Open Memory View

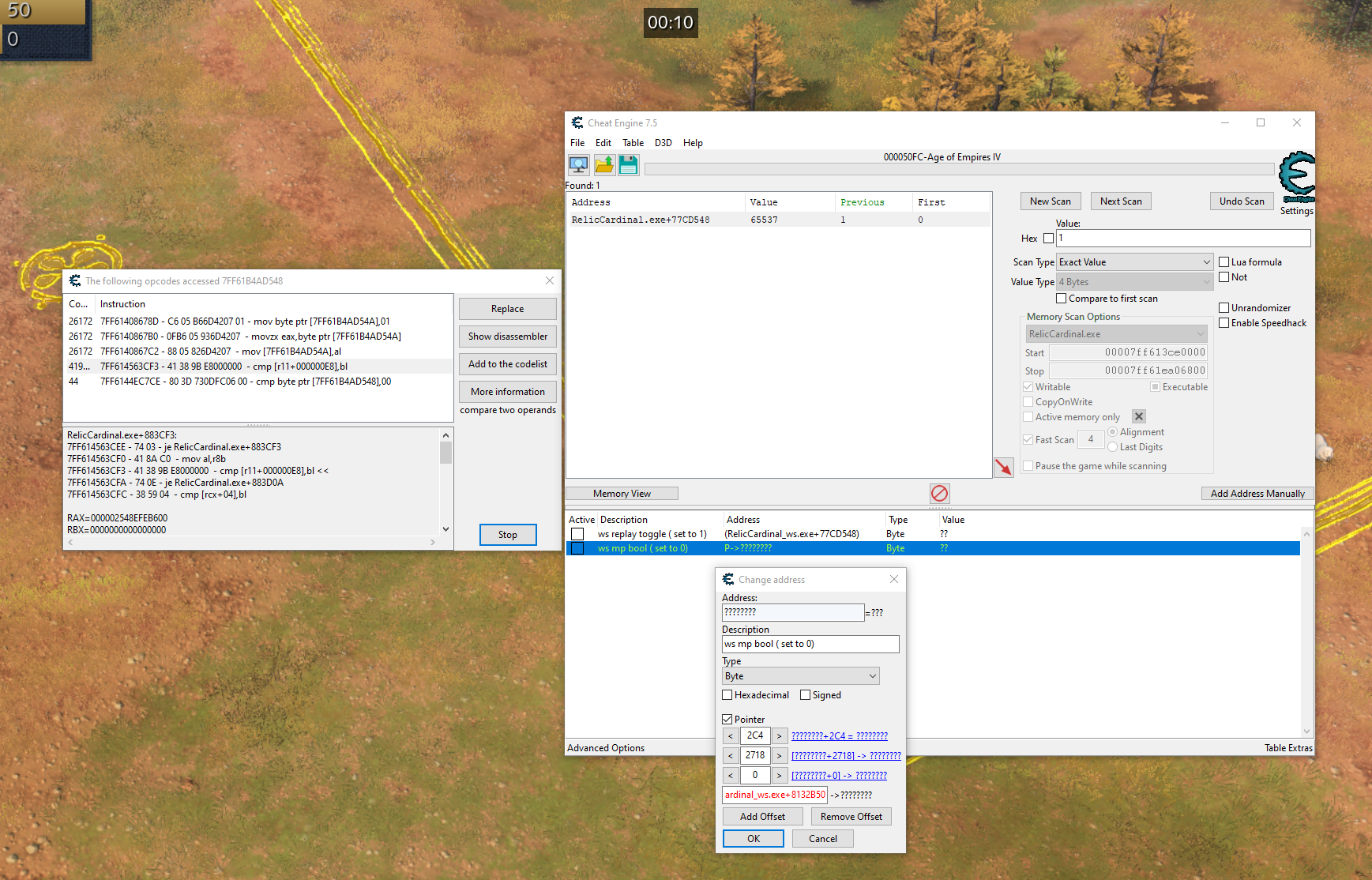(x=622, y=494)
